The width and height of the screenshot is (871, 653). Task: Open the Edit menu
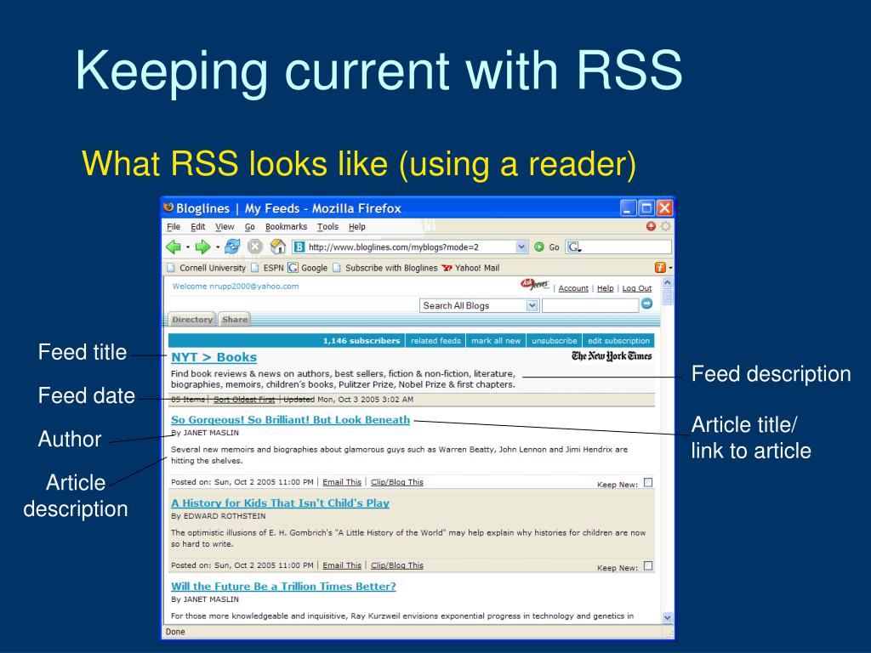click(197, 226)
